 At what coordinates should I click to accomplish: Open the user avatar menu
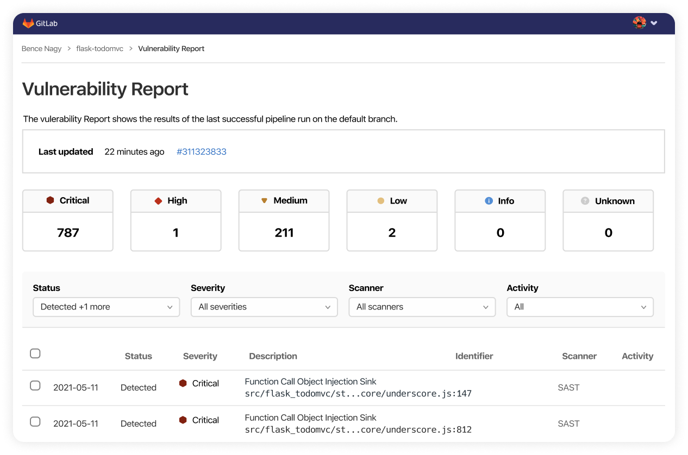645,23
